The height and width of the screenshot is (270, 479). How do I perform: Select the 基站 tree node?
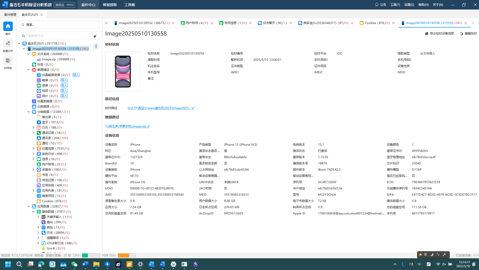point(54,222)
